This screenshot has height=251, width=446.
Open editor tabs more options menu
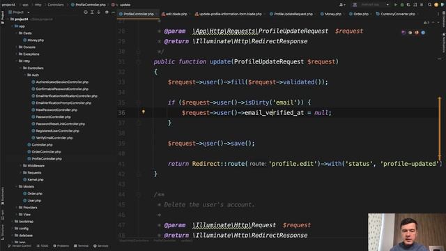pos(438,14)
